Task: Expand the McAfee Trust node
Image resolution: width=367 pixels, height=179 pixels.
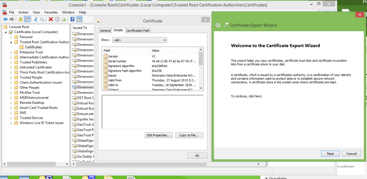Action: click(x=11, y=92)
